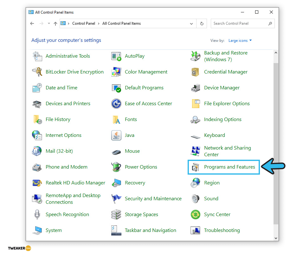Click the scroll up arrow

coord(276,53)
